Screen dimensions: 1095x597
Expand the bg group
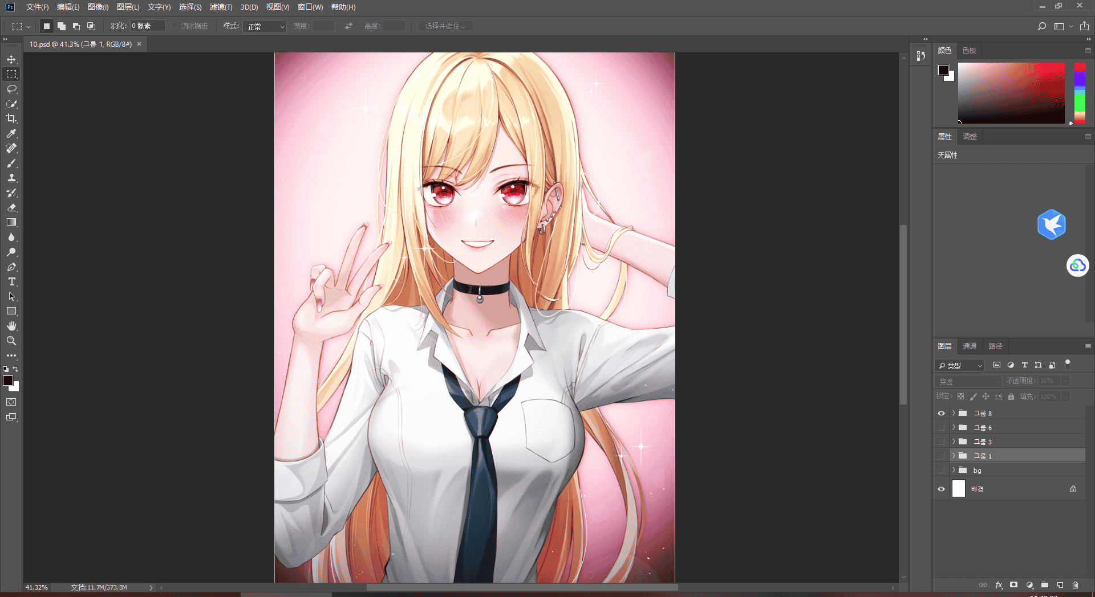954,470
